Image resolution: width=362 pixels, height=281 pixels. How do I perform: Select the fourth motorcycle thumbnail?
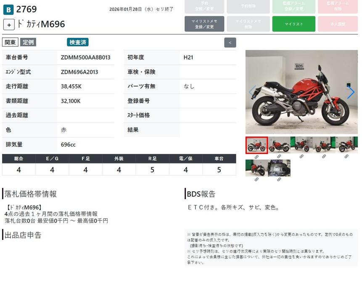324,145
